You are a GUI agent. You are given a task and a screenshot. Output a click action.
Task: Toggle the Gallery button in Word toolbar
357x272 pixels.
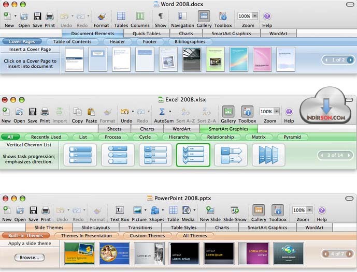[204, 16]
